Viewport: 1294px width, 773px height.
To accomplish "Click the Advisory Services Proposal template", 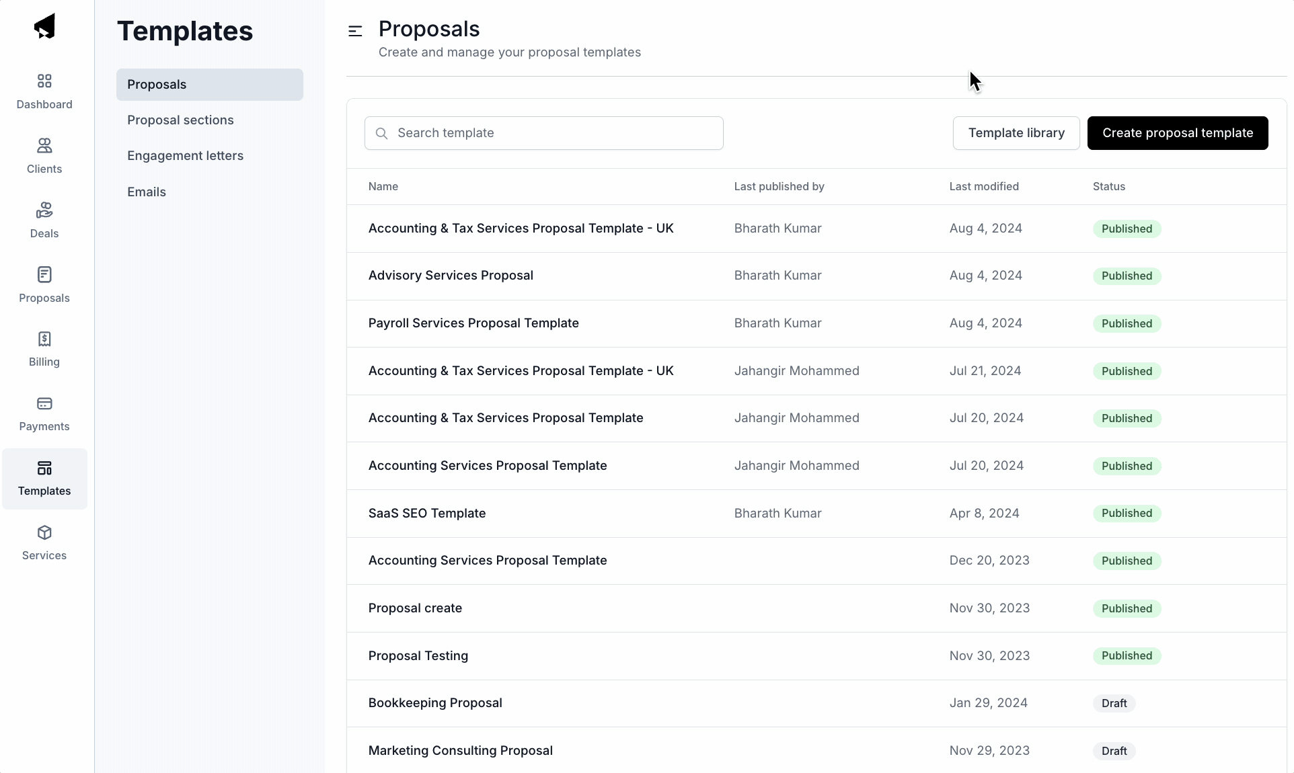I will (450, 275).
